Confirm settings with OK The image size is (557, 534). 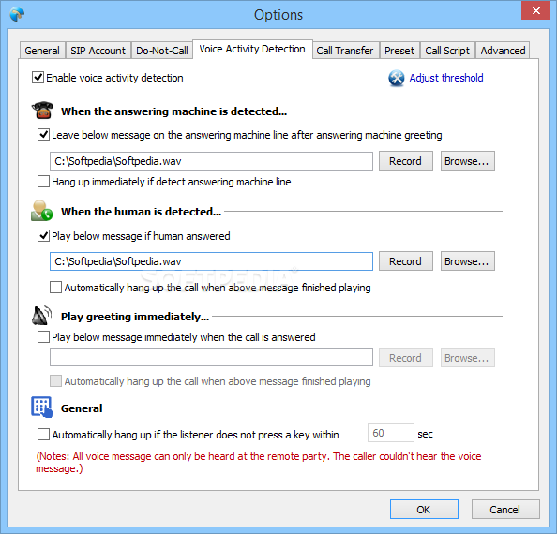coord(424,509)
